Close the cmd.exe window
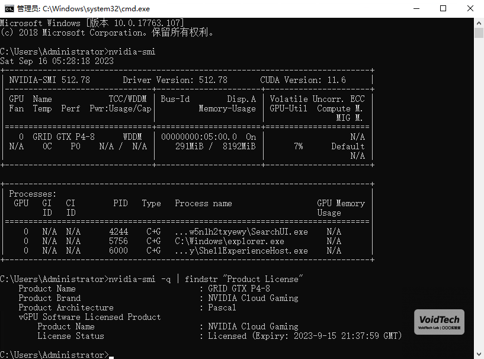 [470, 8]
